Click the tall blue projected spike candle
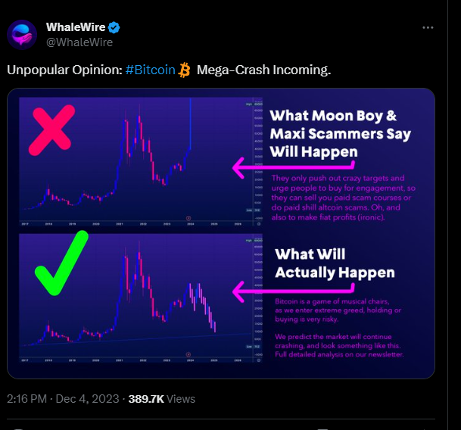 (x=191, y=123)
